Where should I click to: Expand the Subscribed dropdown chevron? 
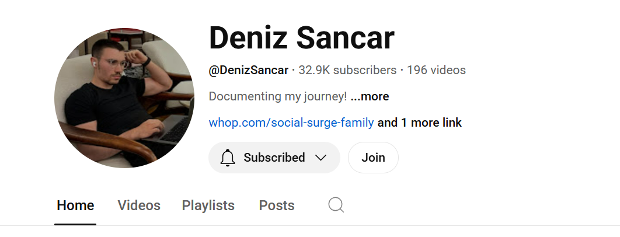[321, 158]
